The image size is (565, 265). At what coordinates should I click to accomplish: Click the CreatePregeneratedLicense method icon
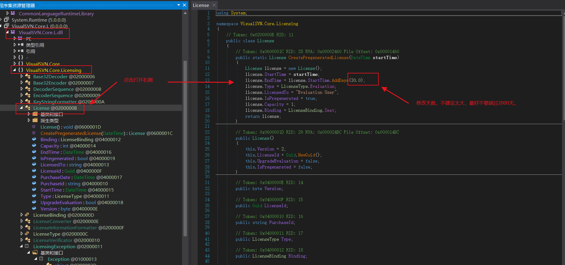tap(34, 133)
